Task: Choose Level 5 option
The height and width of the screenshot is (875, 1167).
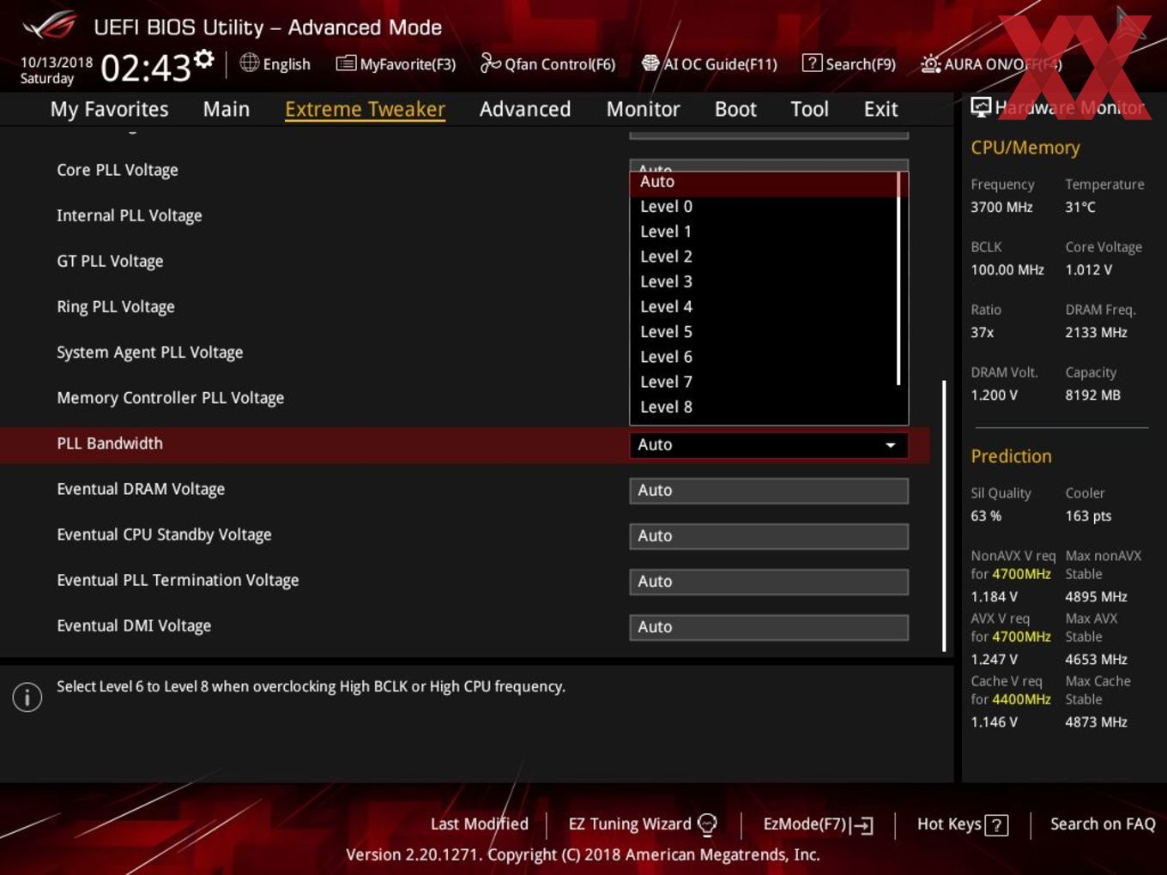Action: [764, 332]
